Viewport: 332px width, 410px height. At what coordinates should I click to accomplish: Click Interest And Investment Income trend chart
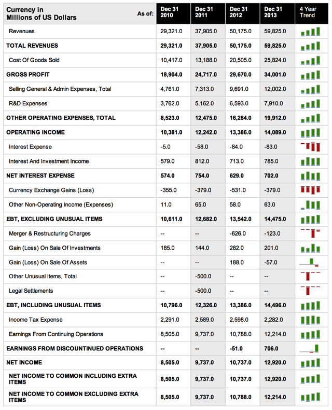310,161
